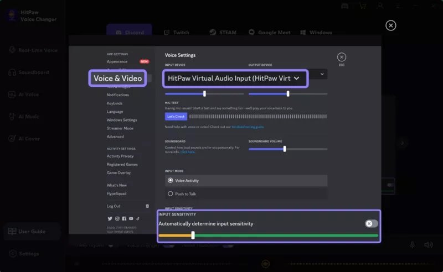Switch to the Google Meet tab
443x272 pixels.
(270, 33)
